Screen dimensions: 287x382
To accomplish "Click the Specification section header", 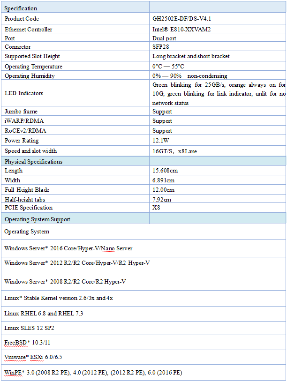I will (21, 8).
